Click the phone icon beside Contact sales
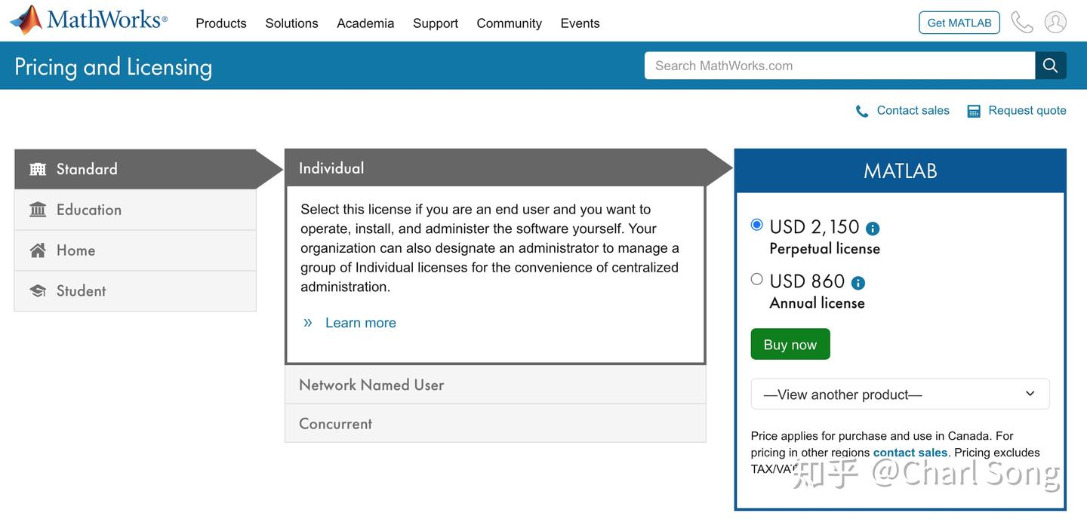 (x=862, y=111)
